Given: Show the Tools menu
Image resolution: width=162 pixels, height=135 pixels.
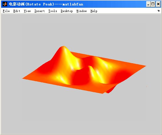Looking at the screenshot, I should (53, 11).
